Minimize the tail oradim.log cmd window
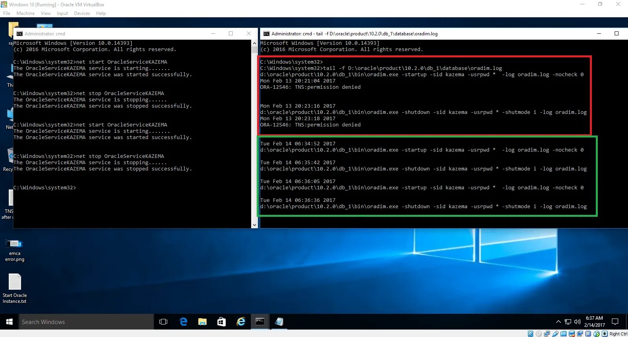The width and height of the screenshot is (628, 337). click(599, 34)
